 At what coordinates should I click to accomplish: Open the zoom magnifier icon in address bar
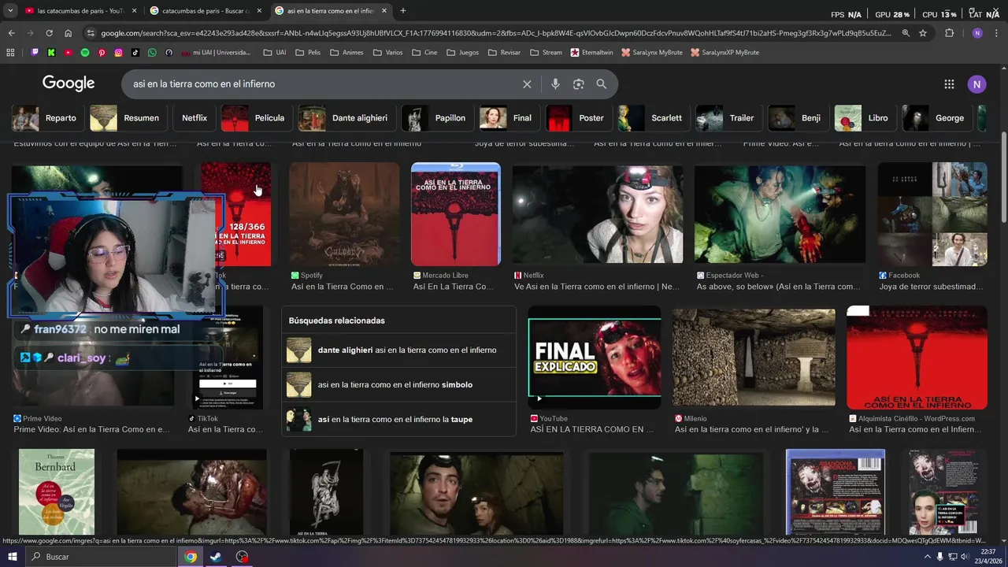coord(906,33)
